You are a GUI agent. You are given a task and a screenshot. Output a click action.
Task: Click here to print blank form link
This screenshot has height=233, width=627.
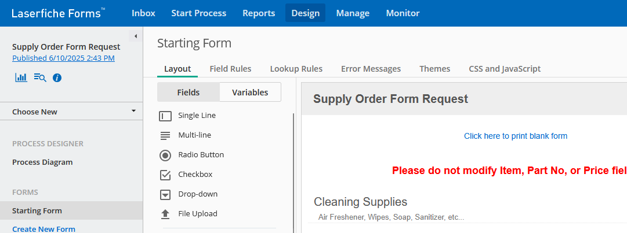coord(515,136)
